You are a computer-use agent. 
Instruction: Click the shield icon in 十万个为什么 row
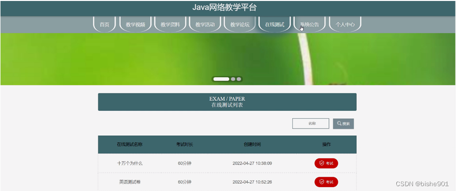(x=322, y=163)
